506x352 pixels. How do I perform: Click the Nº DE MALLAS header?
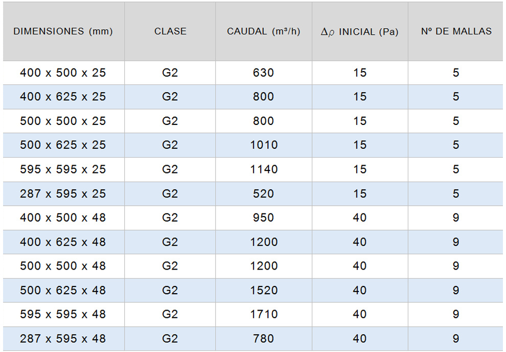456,31
